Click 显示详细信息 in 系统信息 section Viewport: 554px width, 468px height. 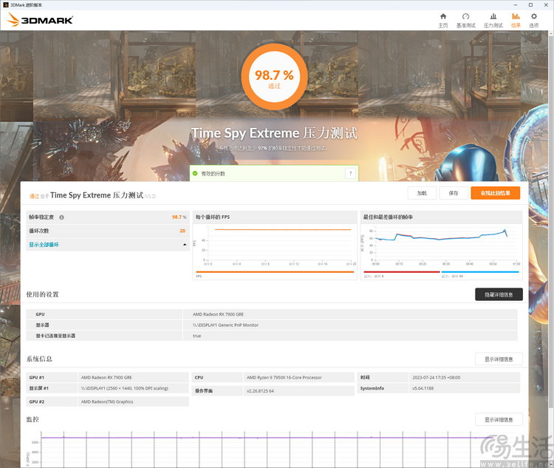[499, 359]
